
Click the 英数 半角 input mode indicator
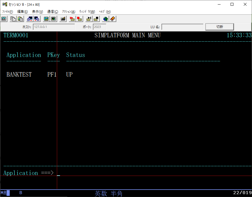tap(109, 194)
